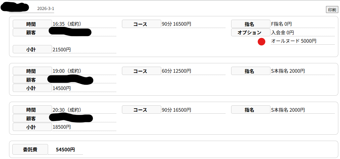
Task: Click the 委託費 label button
Action: (x=30, y=149)
